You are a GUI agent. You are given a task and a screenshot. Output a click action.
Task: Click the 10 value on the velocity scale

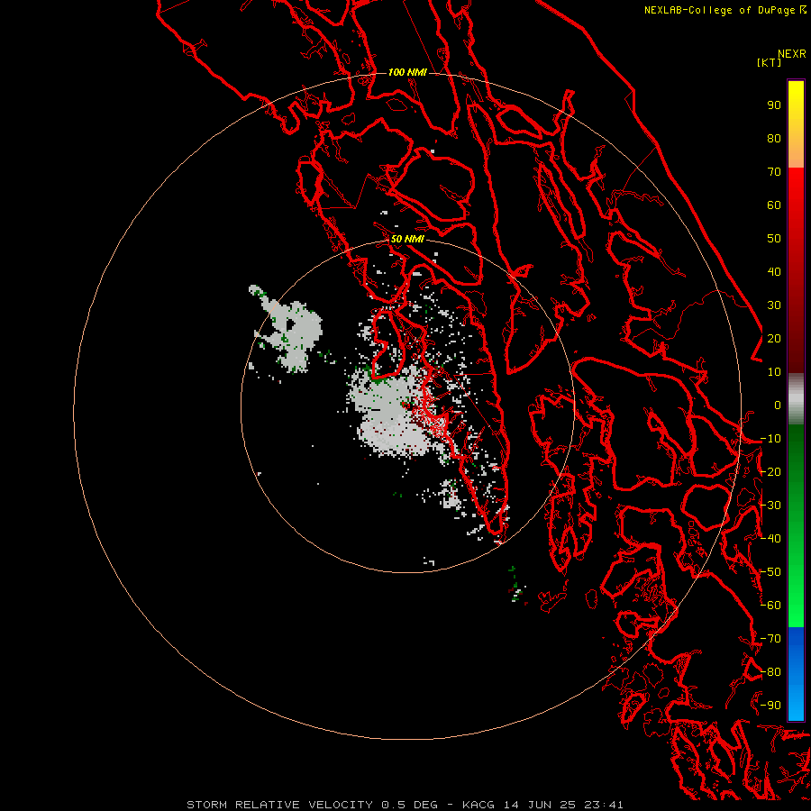click(774, 372)
